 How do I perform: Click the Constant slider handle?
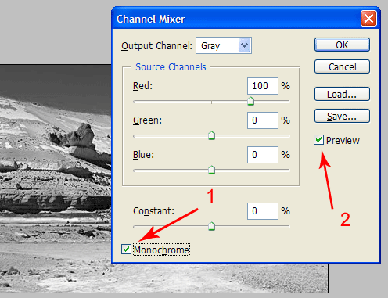point(211,226)
